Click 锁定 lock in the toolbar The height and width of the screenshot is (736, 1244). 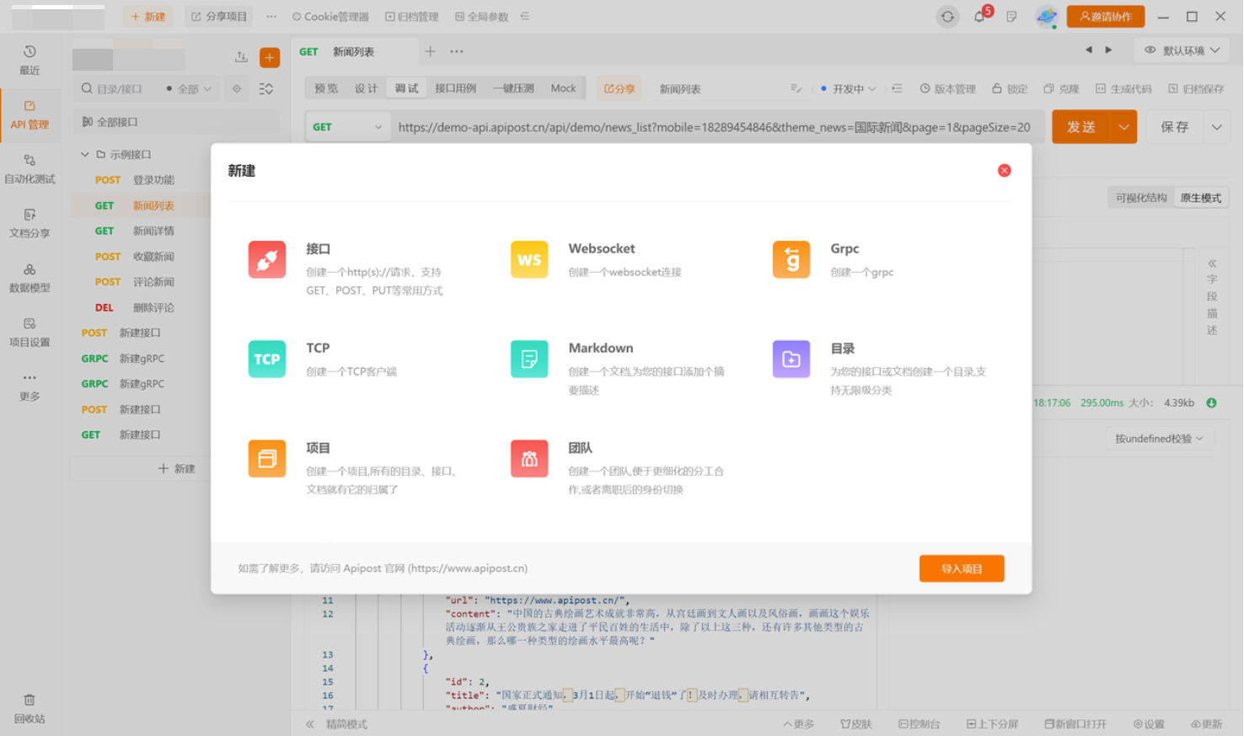point(1010,88)
